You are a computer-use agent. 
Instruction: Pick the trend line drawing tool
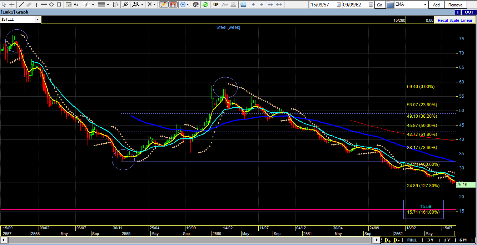click(21, 5)
